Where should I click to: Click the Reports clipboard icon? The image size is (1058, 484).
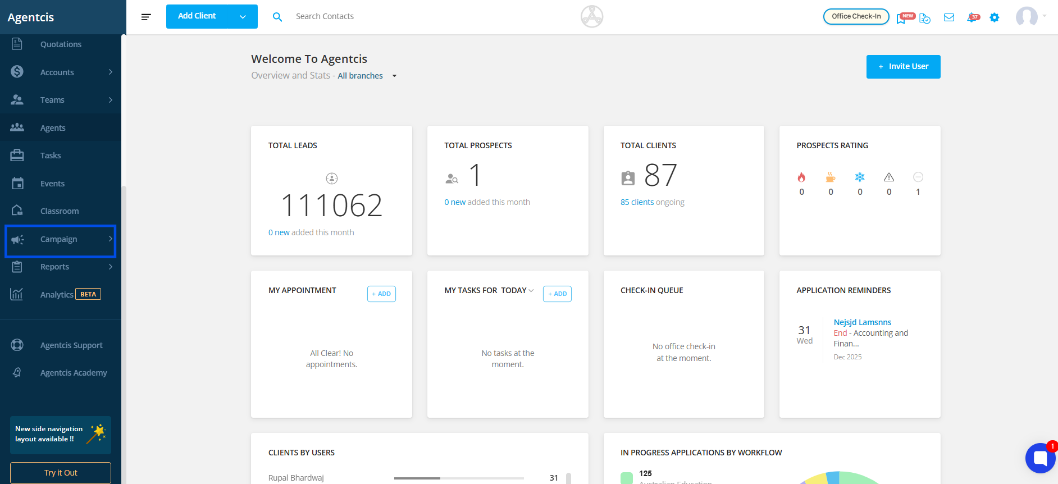coord(17,267)
